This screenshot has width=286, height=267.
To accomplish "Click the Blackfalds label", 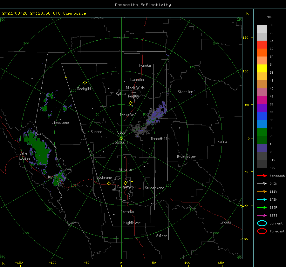I will point(135,88).
